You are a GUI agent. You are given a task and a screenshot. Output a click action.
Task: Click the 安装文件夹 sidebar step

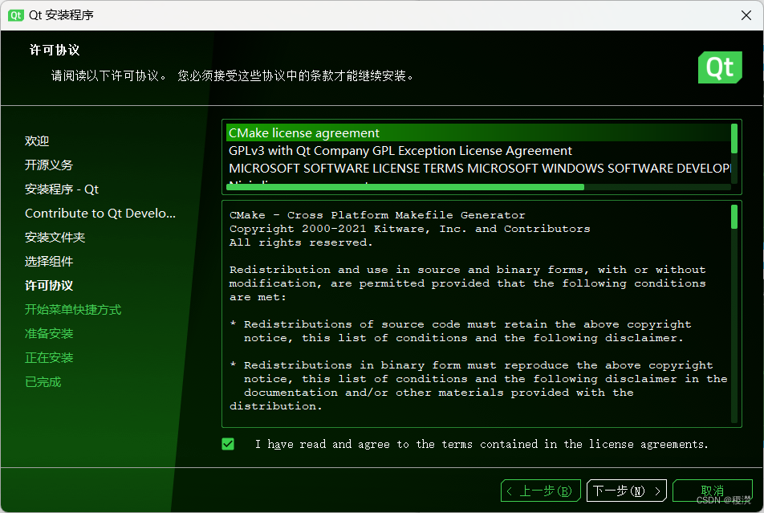pos(55,238)
